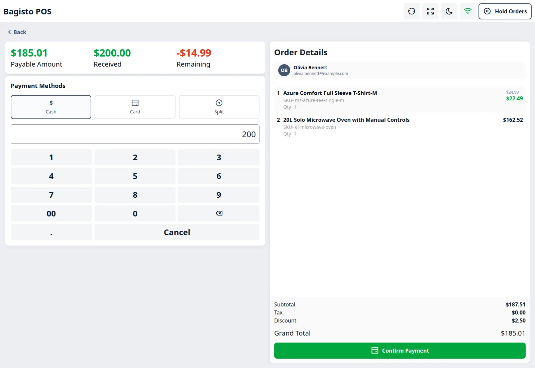Go Back to previous screen
This screenshot has height=368, width=535.
pyautogui.click(x=17, y=32)
